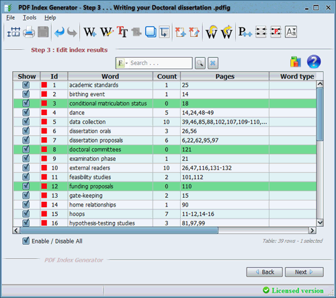The height and width of the screenshot is (298, 336).
Task: Select the 'feasibility studies' word cell
Action: (110, 177)
